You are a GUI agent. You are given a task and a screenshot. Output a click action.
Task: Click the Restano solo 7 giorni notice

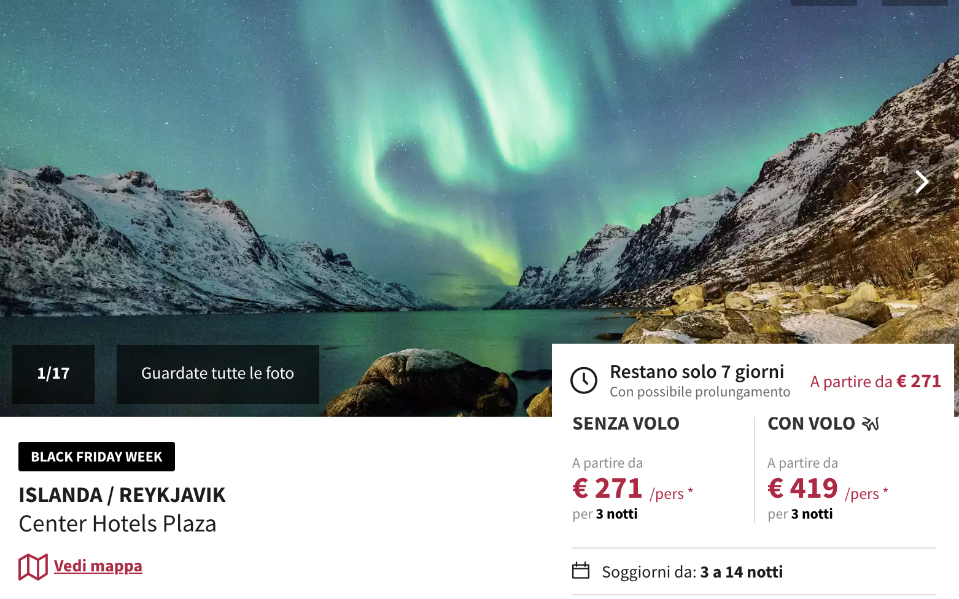pos(697,372)
